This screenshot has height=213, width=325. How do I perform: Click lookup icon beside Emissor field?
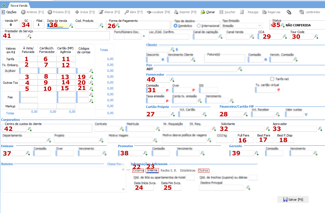click(x=28, y=153)
